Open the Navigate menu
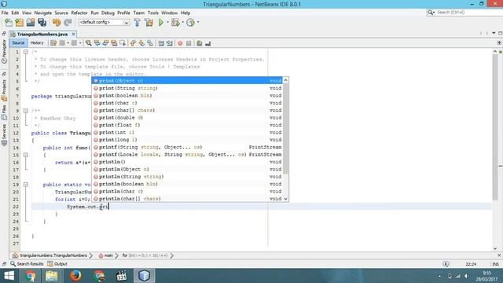This screenshot has width=503, height=283. coord(43,13)
